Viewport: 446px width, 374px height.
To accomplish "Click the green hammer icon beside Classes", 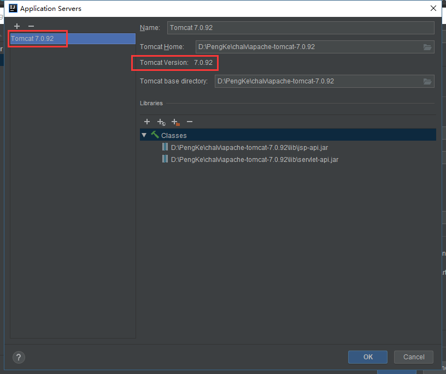I will (x=154, y=135).
